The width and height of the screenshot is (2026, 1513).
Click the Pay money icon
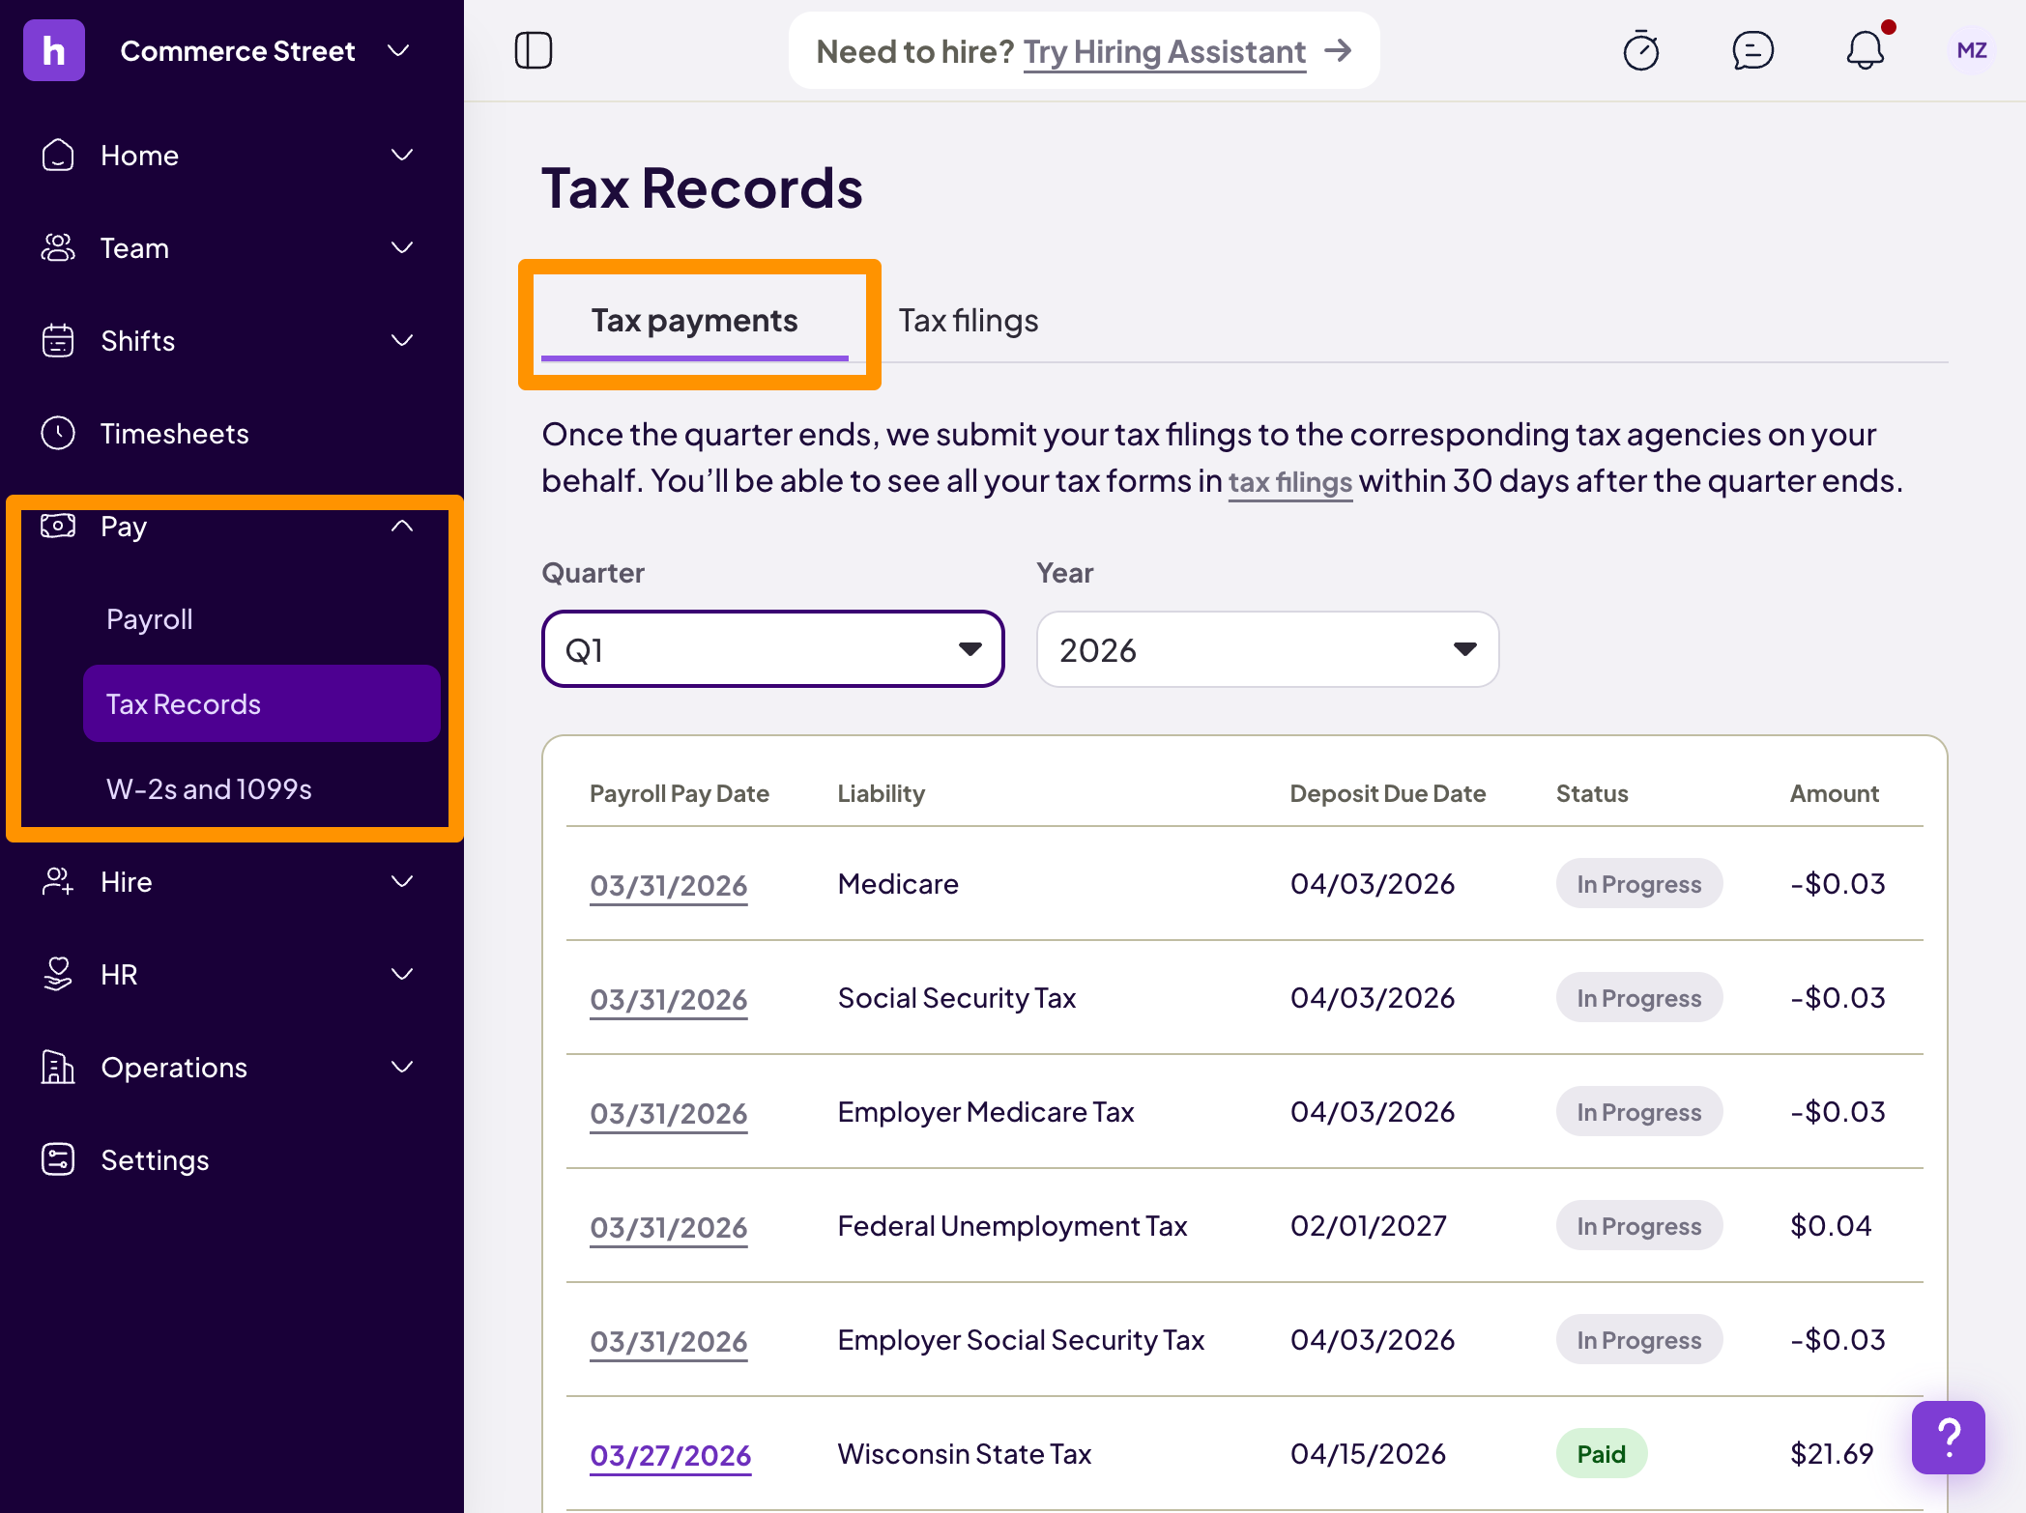(x=58, y=526)
